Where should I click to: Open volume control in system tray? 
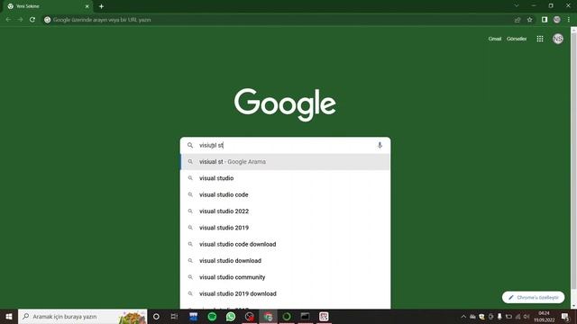coord(527,316)
